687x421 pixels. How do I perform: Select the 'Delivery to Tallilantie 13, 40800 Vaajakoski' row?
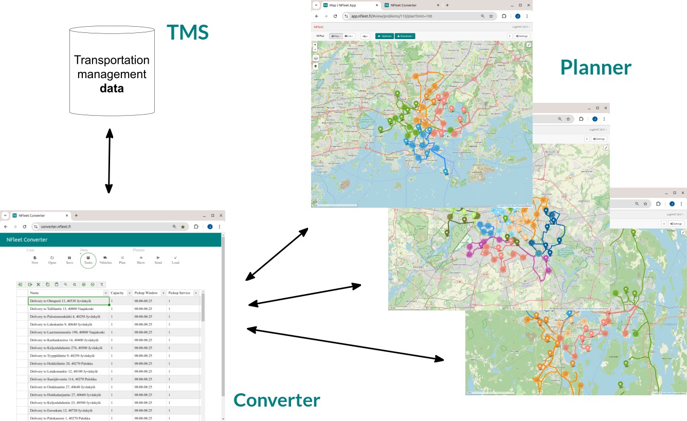click(x=109, y=308)
